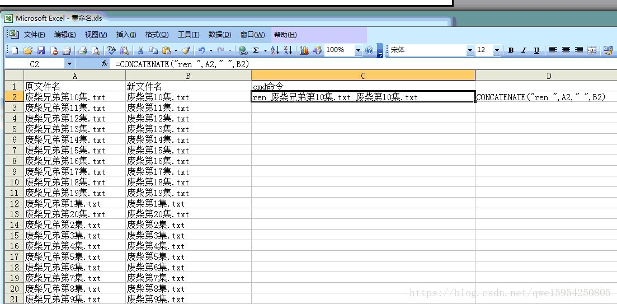Screen dimensions: 617x304
Task: Open the 视图(V) menu
Action: (96, 35)
